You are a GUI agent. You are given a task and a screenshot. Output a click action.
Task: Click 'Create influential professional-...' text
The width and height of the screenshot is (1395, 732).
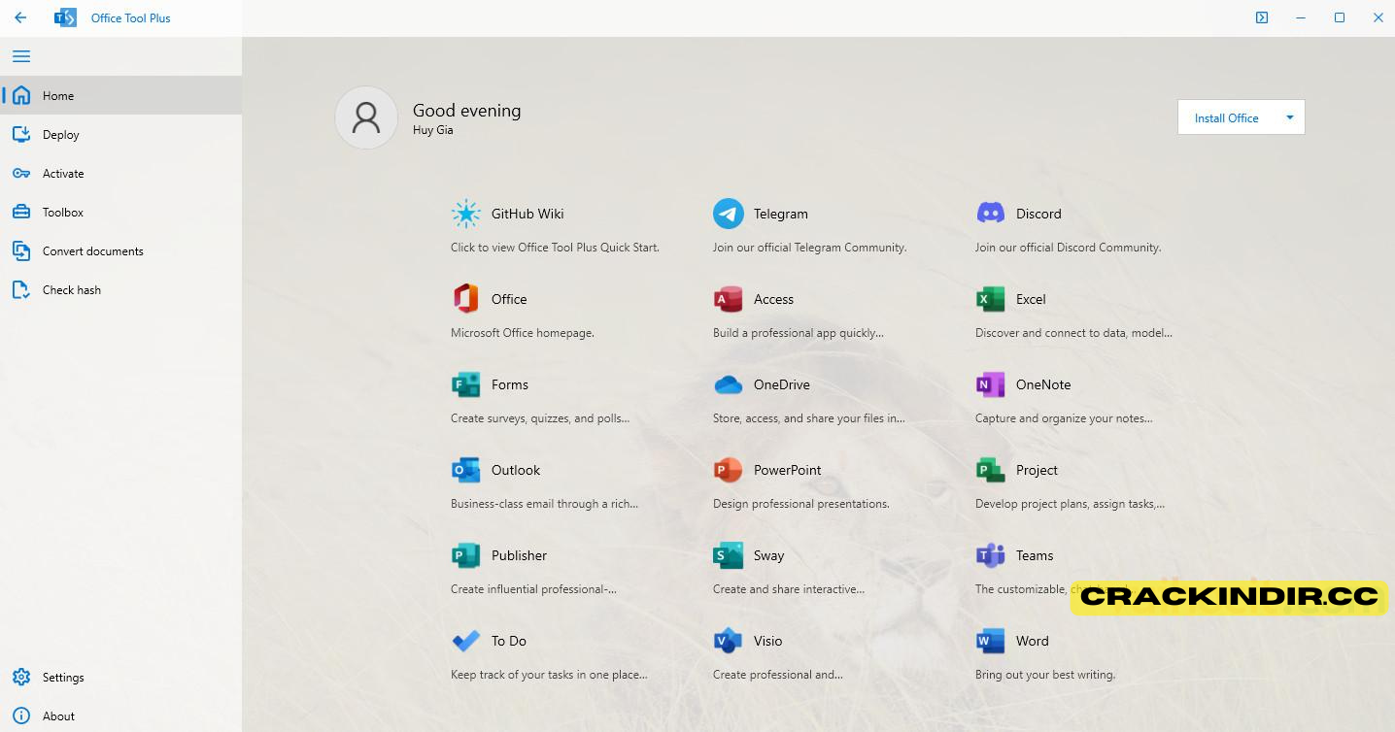(x=533, y=589)
